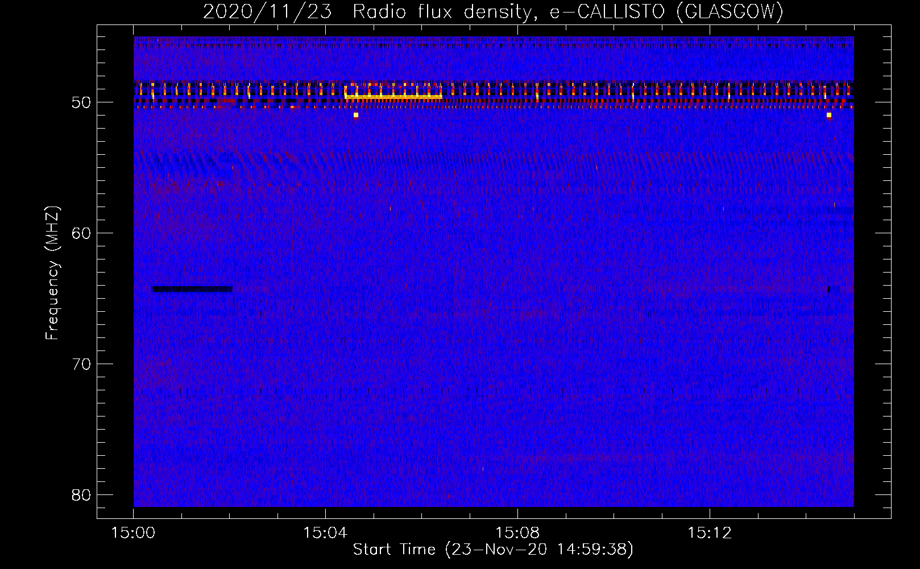Click the "15:12" time tick label
This screenshot has width=920, height=569.
coord(709,533)
